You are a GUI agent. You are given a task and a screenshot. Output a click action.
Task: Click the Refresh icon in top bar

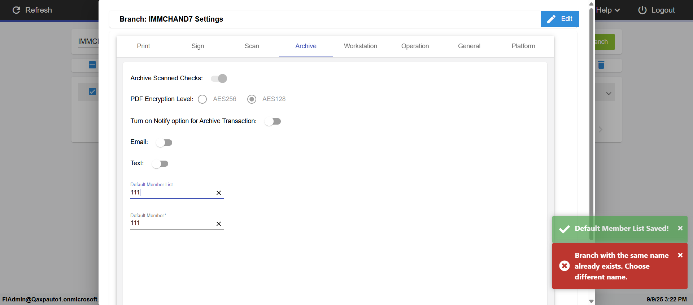16,10
